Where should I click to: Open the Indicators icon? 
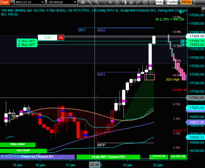pyautogui.click(x=138, y=2)
